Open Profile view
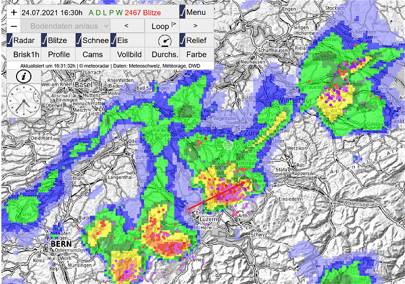The height and width of the screenshot is (284, 405). coord(59,55)
